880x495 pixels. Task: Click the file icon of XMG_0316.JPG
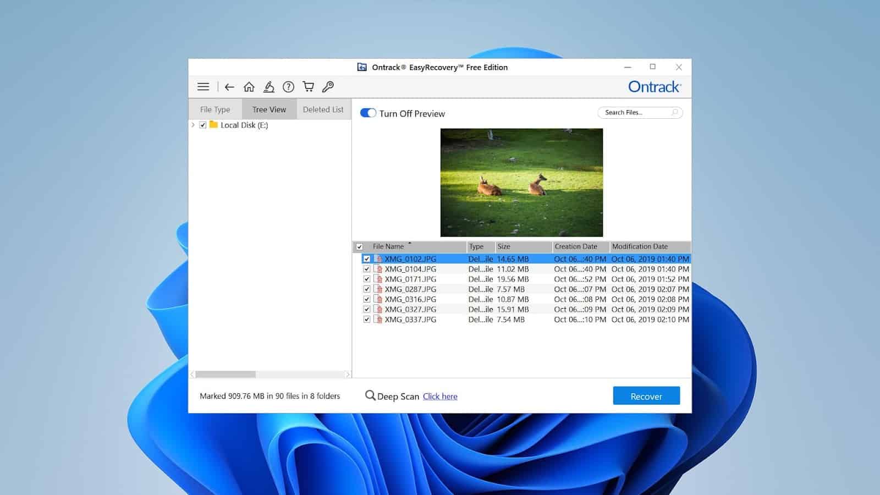tap(378, 299)
